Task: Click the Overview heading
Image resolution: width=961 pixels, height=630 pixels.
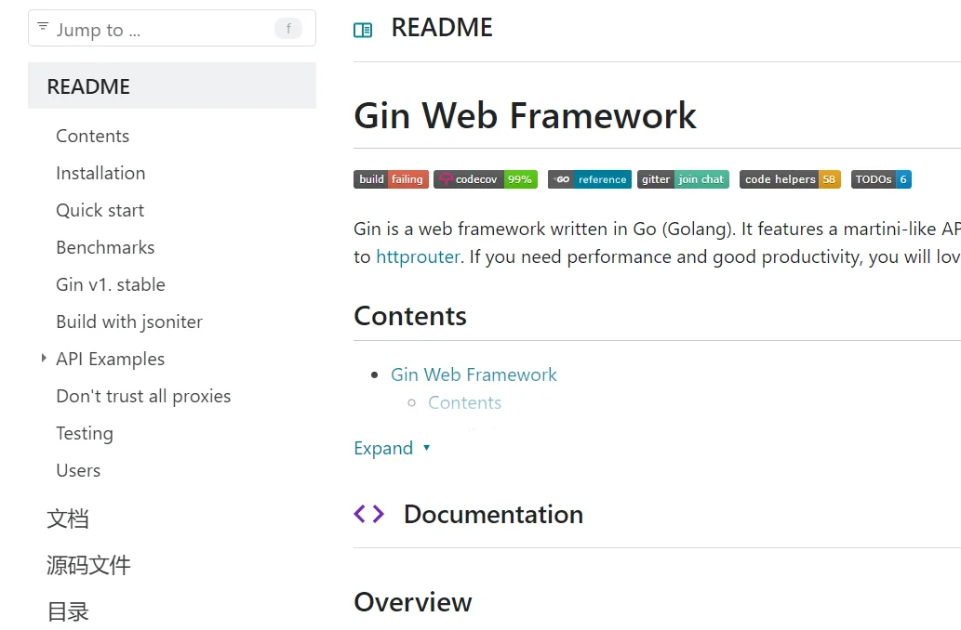Action: click(413, 602)
